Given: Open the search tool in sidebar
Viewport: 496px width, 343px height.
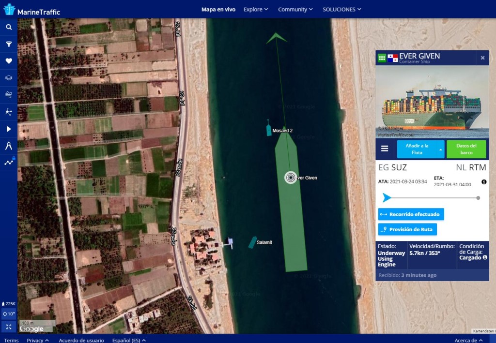Looking at the screenshot, I should tap(9, 27).
